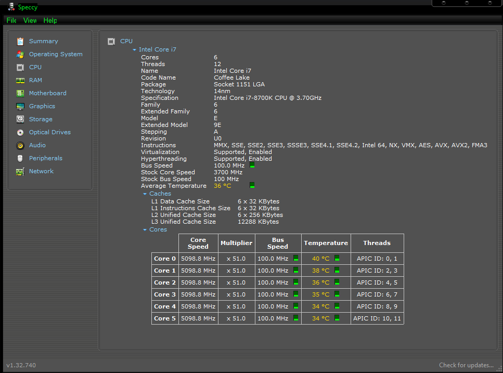Click the Peripherals mouse icon in sidebar

point(20,159)
